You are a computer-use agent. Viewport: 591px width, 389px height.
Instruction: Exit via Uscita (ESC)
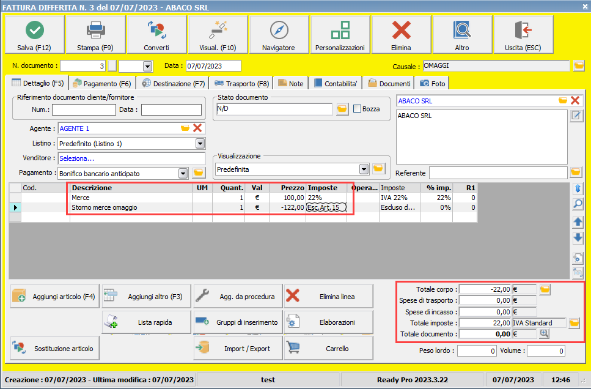(523, 35)
